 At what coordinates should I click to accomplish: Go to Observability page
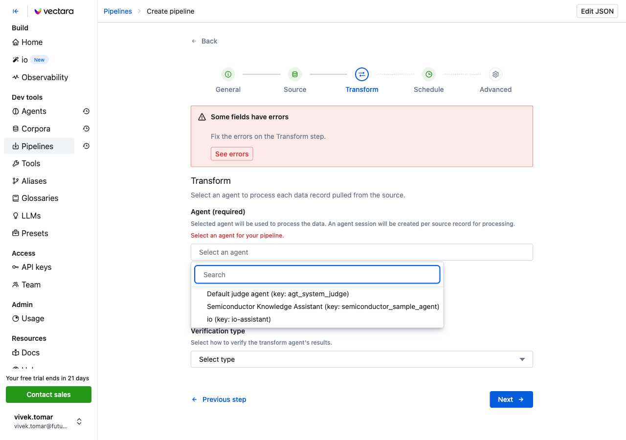39,77
